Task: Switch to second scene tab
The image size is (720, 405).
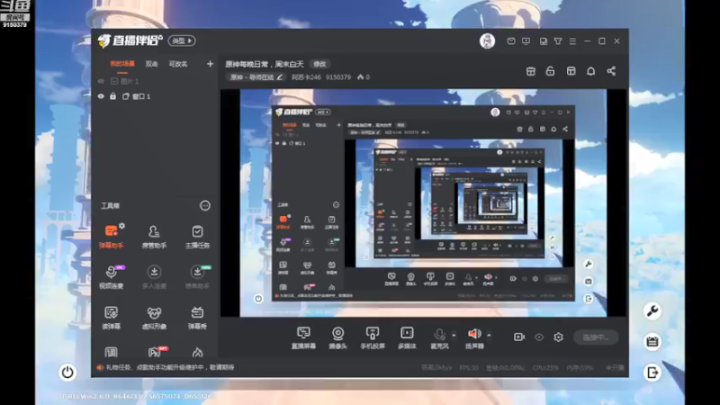Action: tap(151, 64)
